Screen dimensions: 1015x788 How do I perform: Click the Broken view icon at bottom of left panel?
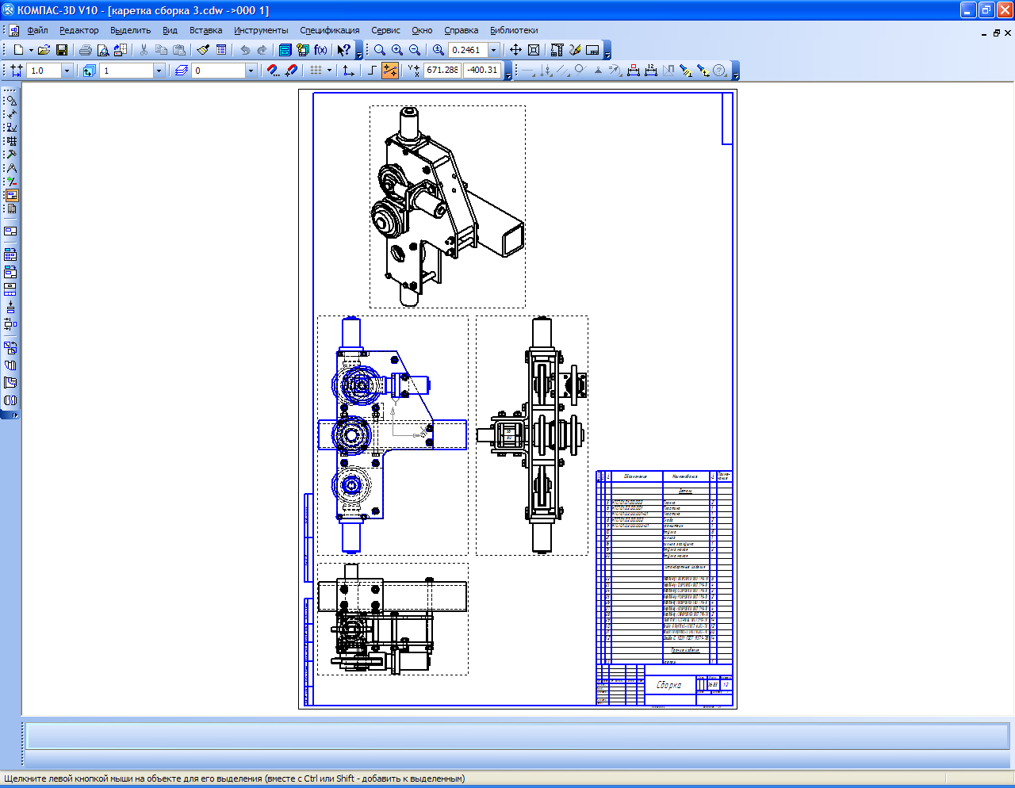point(11,400)
